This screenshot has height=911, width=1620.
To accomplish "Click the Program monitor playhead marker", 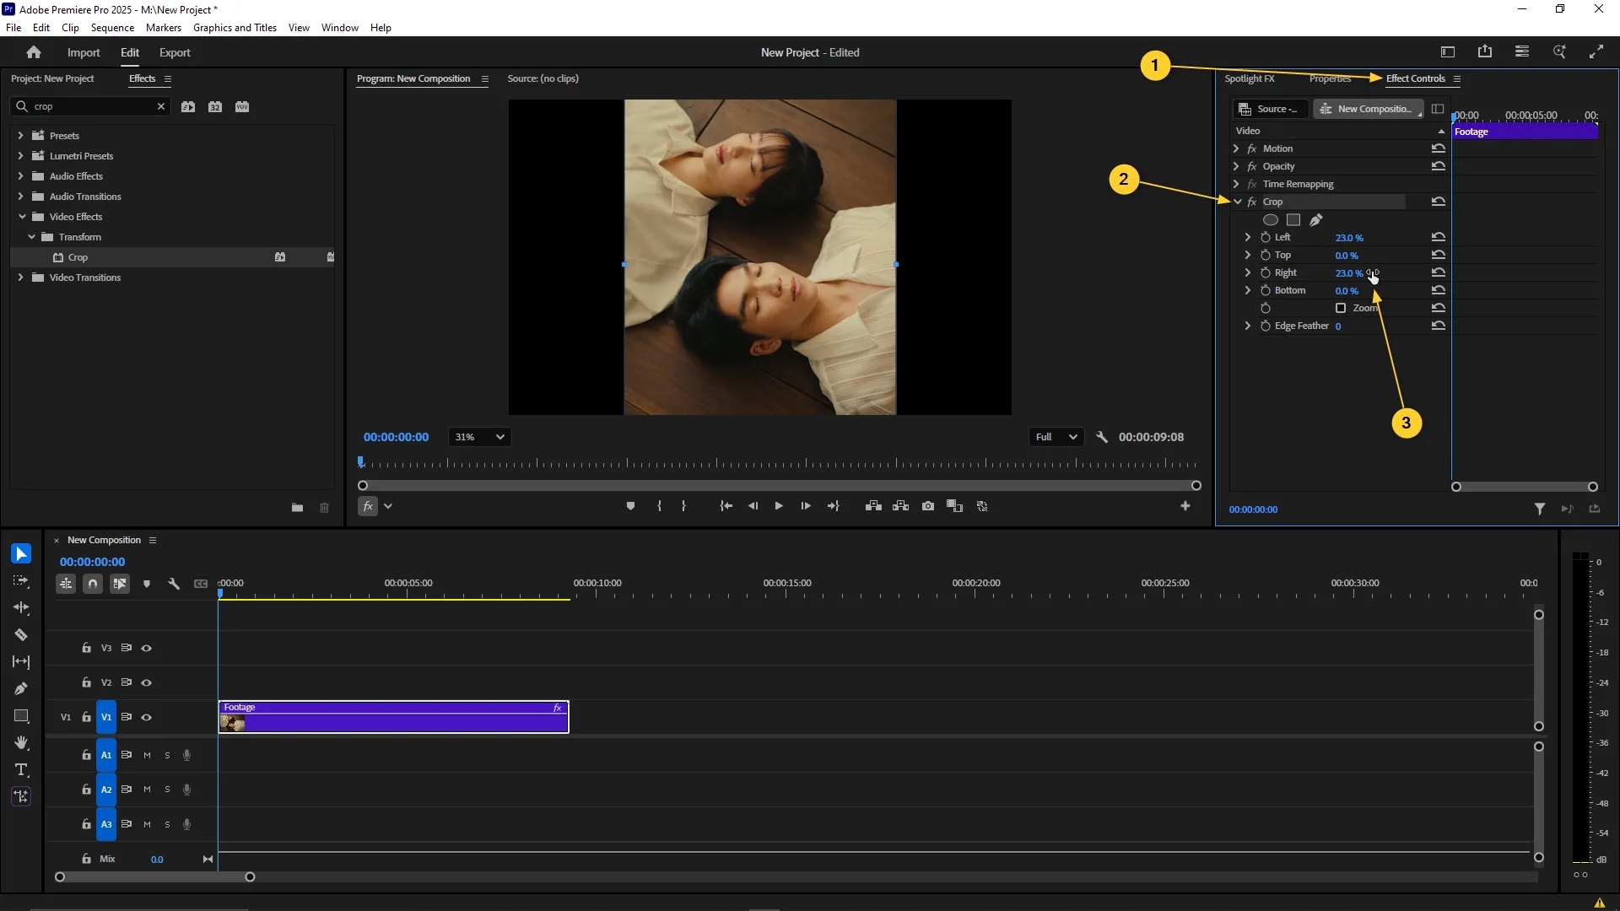I will coord(360,461).
